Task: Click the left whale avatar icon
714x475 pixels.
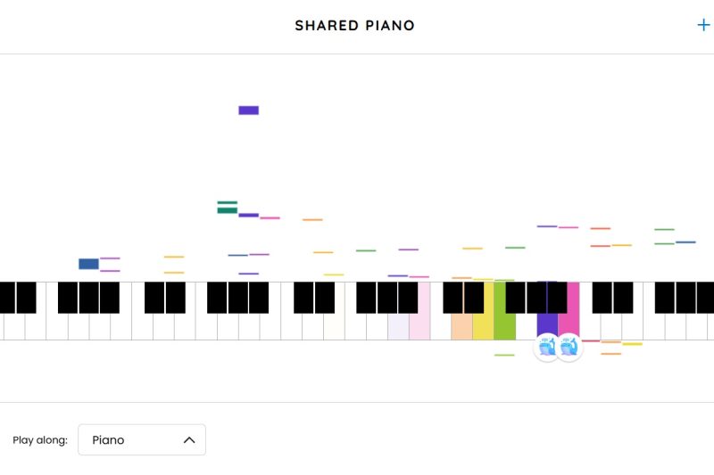Action: pos(547,348)
